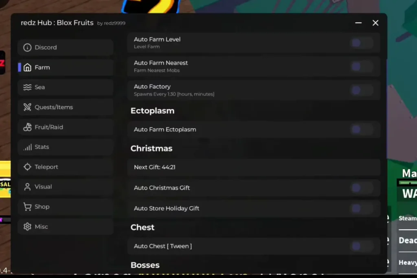Select the Teleport crosshair icon
Viewport: 417px width, 278px height.
tap(27, 167)
